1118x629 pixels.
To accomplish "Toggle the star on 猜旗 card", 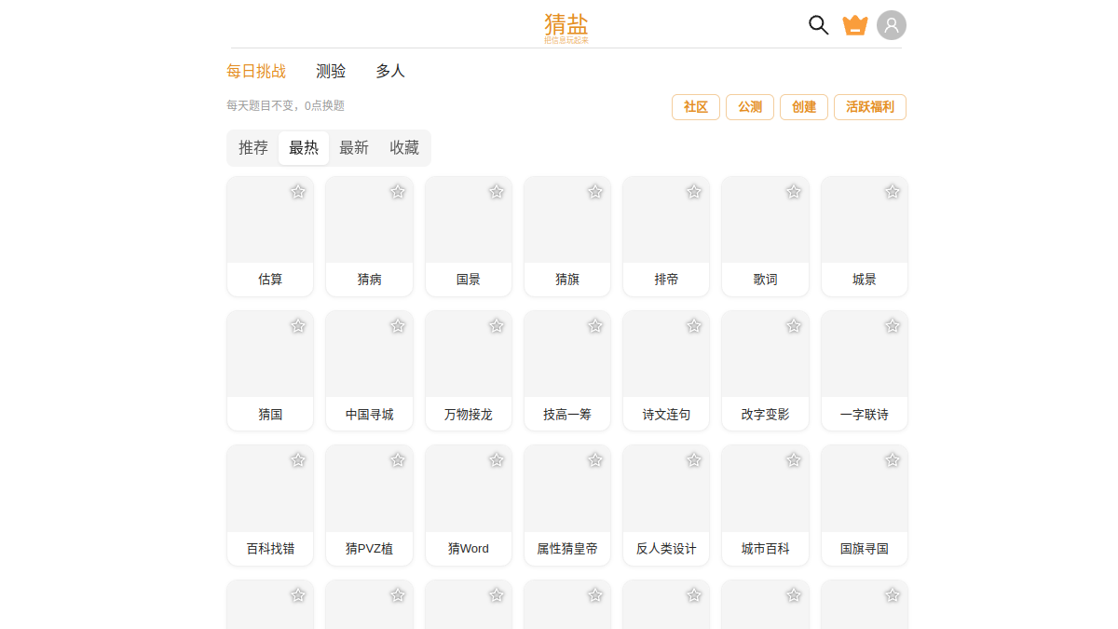I will point(595,192).
